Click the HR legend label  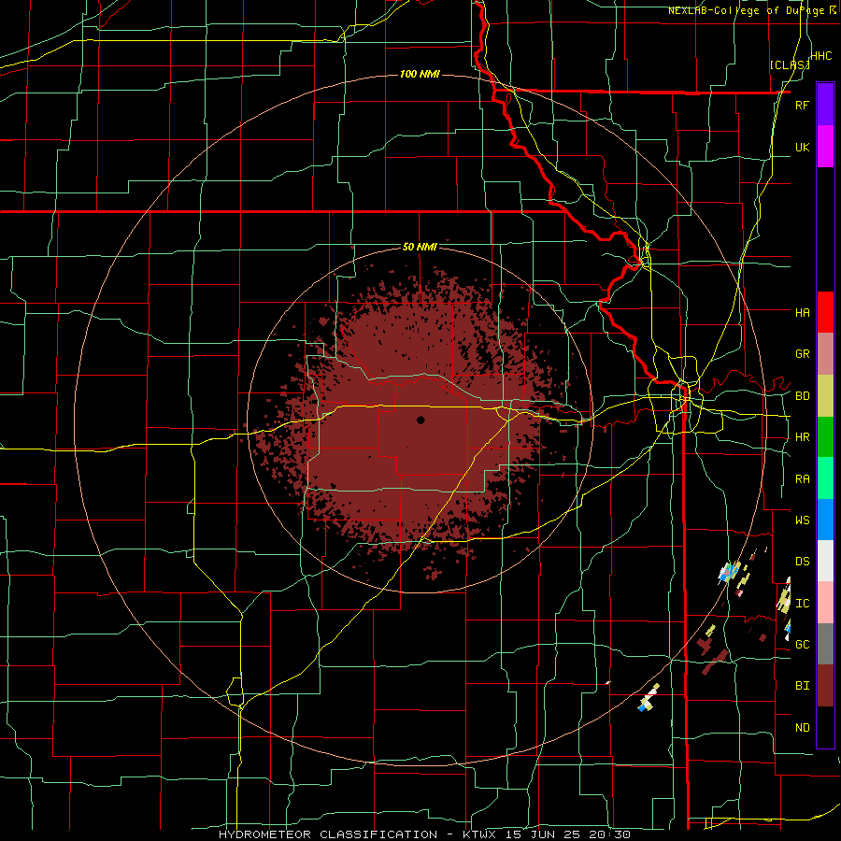point(802,437)
